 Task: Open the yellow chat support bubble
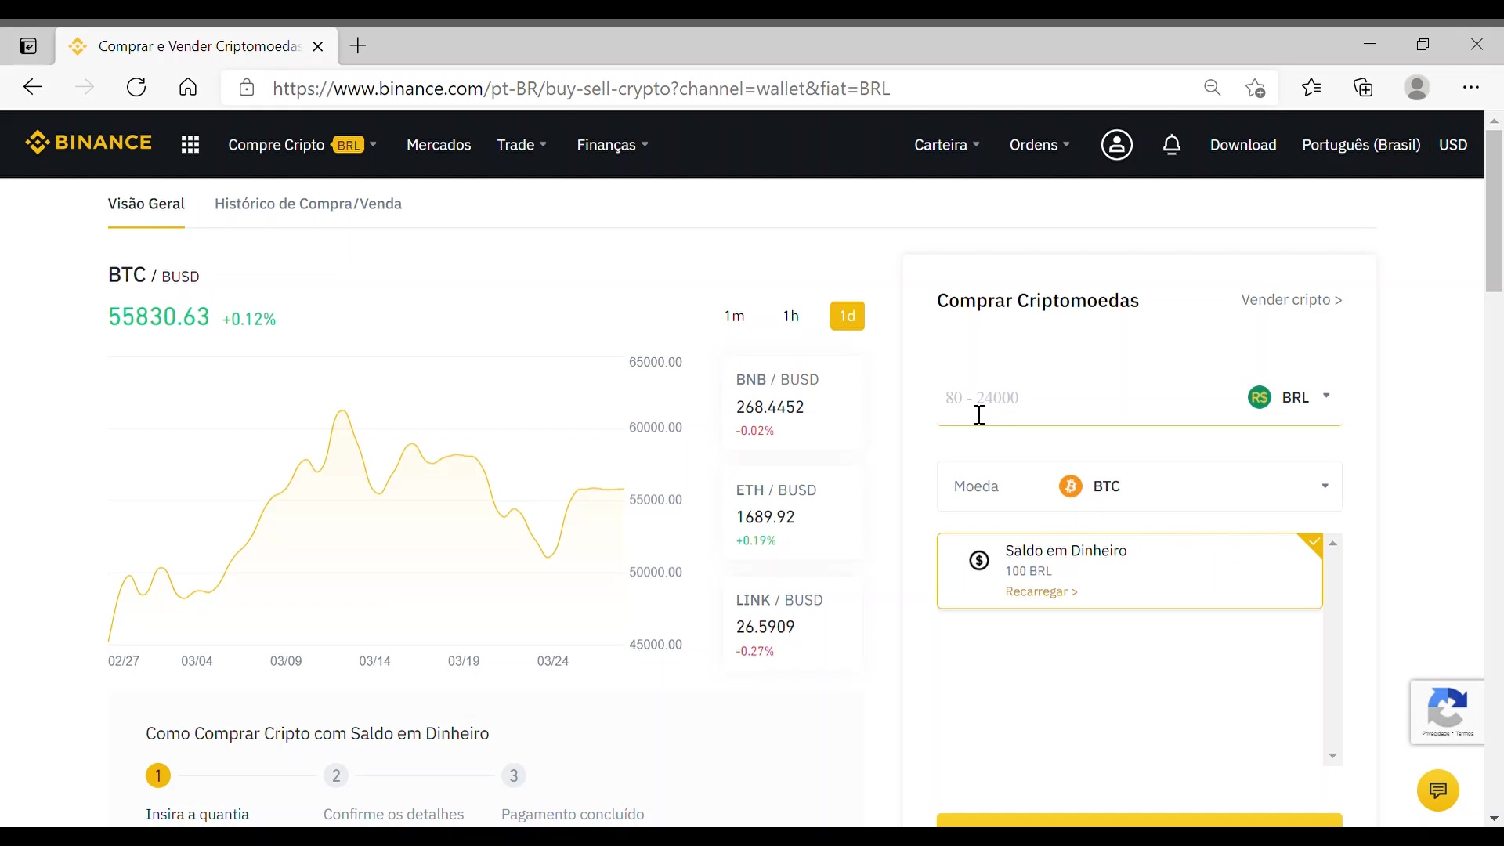(1438, 790)
